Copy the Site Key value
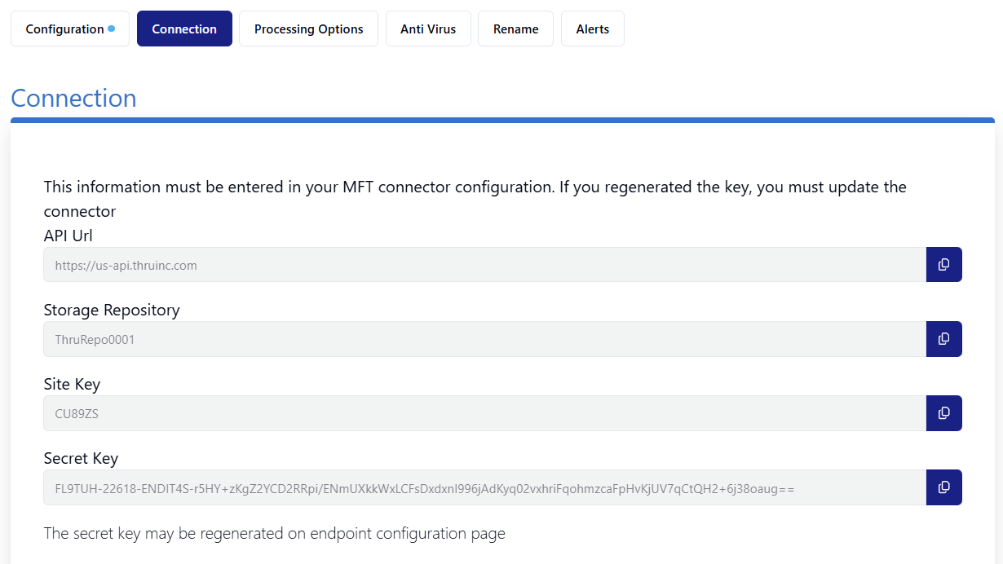The width and height of the screenshot is (1003, 564). coord(943,413)
